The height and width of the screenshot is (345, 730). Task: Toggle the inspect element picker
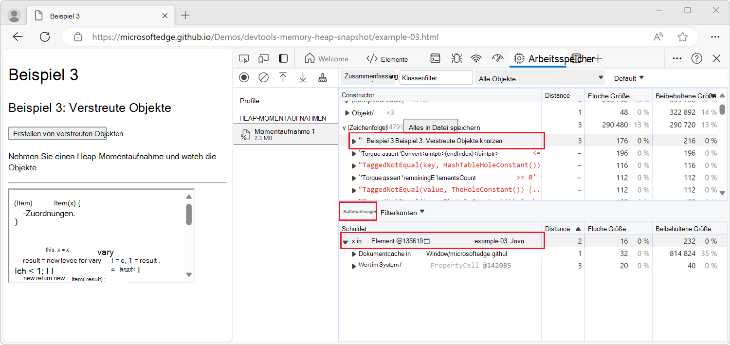pos(244,59)
